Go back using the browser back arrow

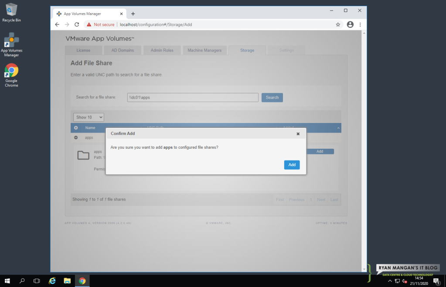[x=57, y=24]
